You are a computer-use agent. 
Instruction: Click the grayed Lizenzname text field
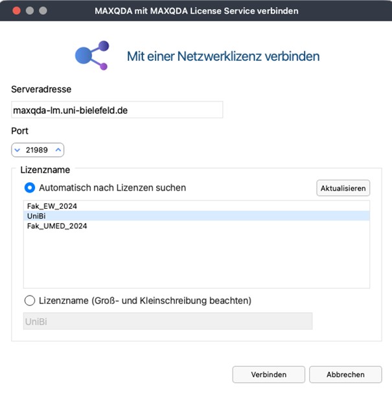[x=167, y=321]
